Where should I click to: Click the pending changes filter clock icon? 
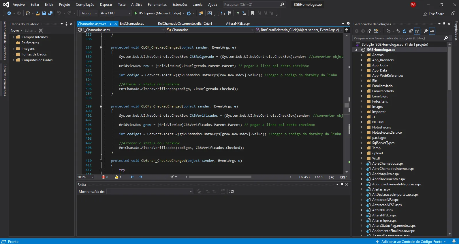pos(389,31)
